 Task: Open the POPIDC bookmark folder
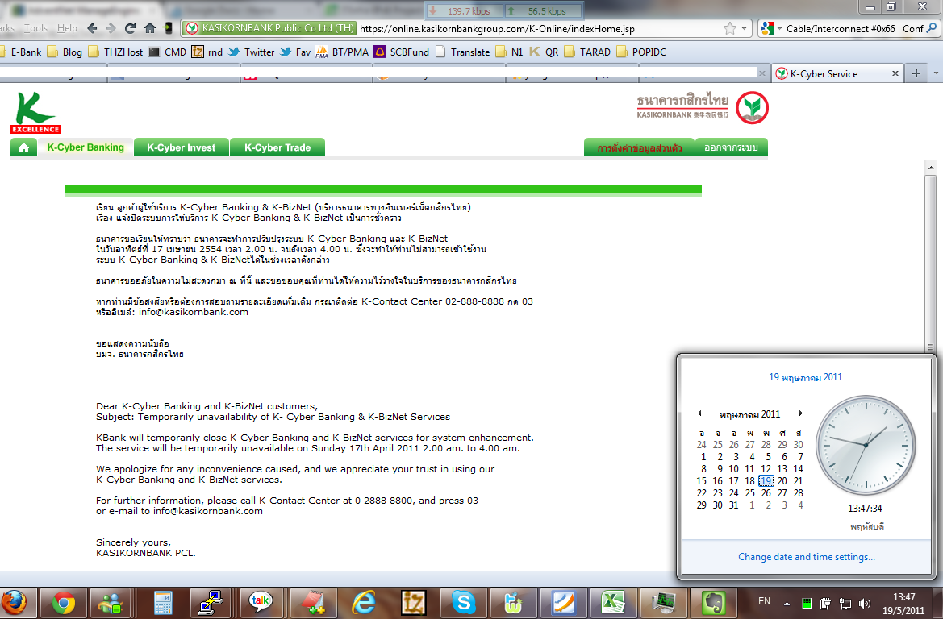(641, 52)
